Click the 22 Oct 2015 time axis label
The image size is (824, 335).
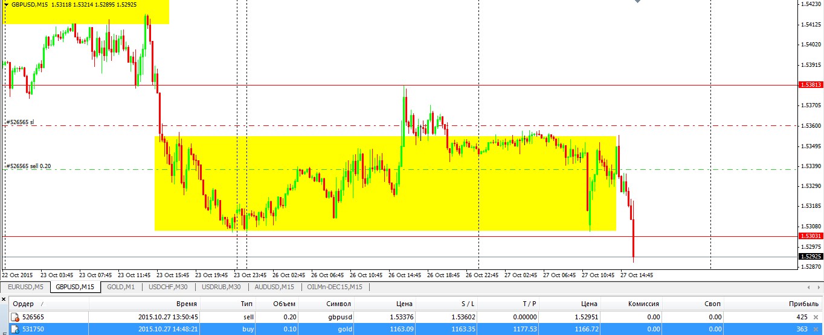click(x=17, y=275)
